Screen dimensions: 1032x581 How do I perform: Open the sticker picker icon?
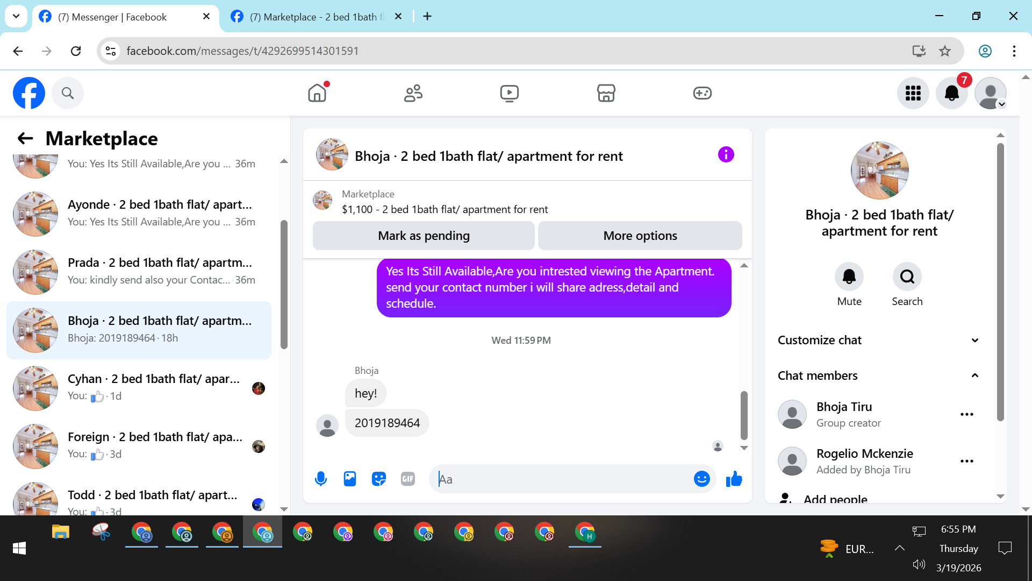click(x=379, y=479)
